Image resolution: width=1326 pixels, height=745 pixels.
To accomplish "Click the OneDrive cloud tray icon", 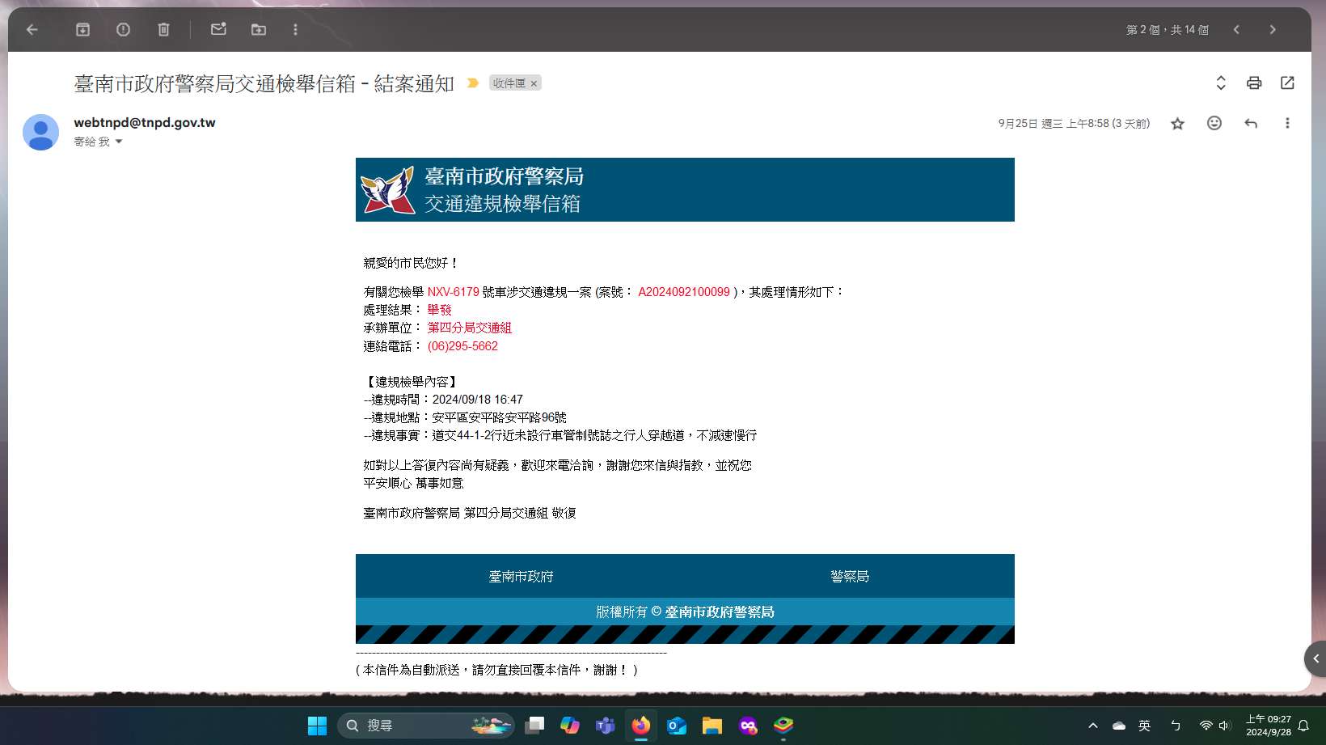I will click(1119, 726).
